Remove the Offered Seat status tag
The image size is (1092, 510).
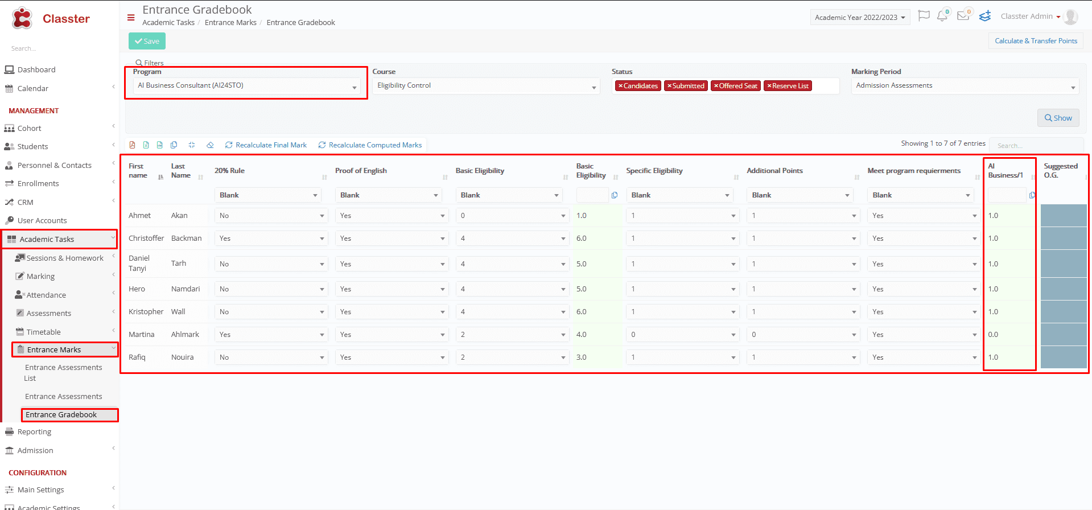(716, 86)
